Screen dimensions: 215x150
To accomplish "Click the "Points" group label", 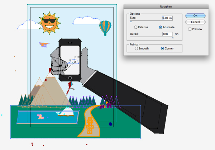I will click(x=134, y=44).
